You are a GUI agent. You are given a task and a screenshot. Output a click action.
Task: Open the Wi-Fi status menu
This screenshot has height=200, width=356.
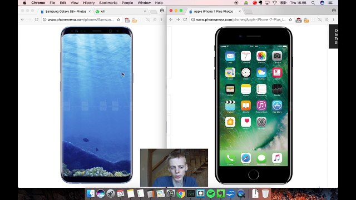[x=275, y=3]
